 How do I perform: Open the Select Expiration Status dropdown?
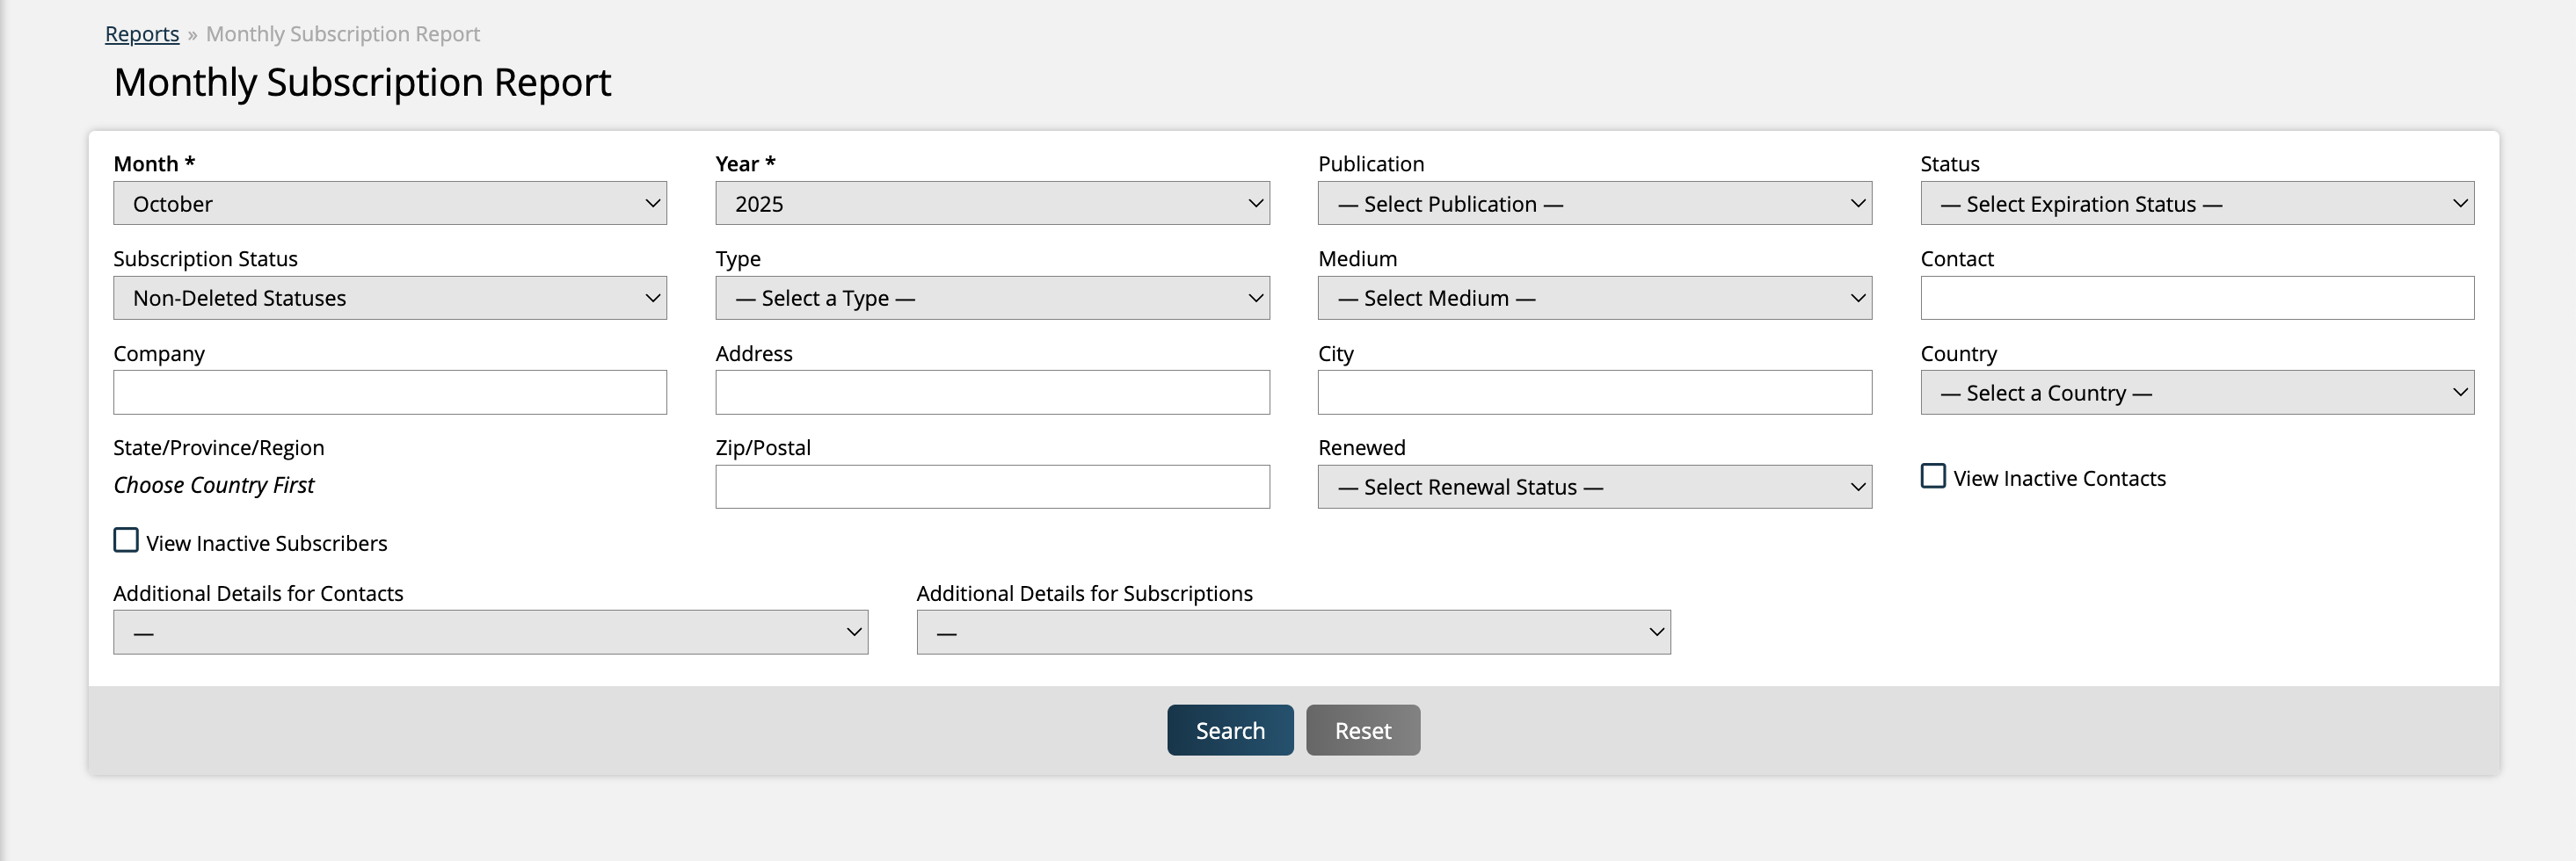point(2196,203)
